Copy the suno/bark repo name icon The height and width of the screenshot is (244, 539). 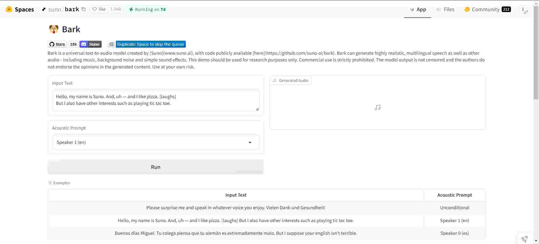pos(83,9)
